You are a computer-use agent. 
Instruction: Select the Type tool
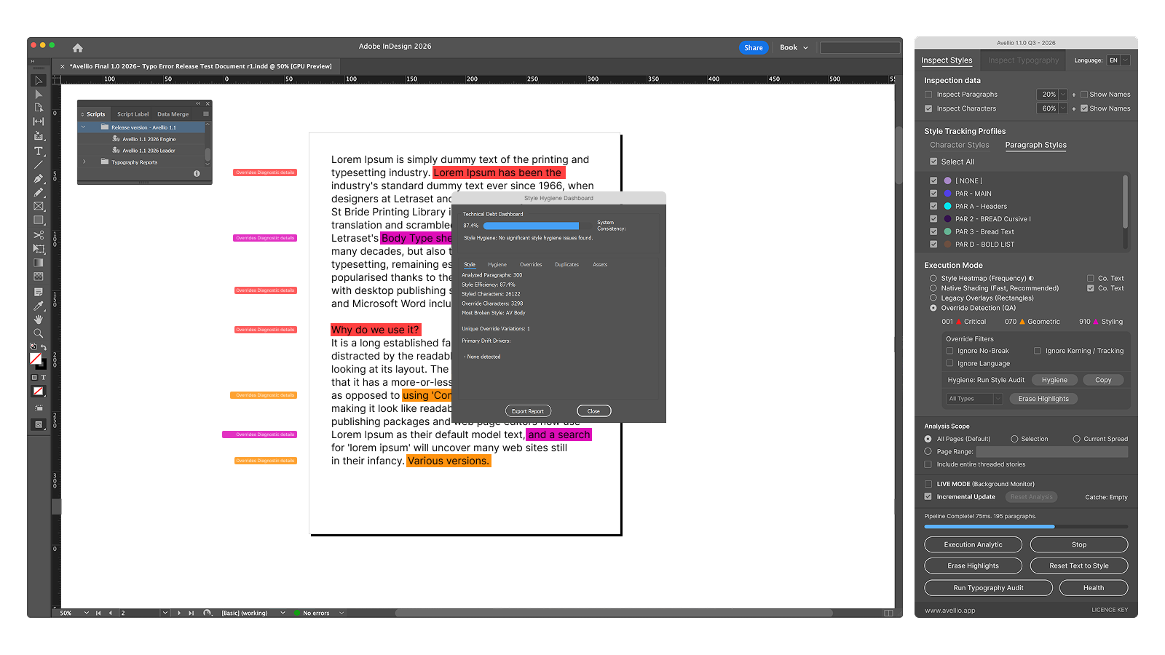click(x=39, y=151)
